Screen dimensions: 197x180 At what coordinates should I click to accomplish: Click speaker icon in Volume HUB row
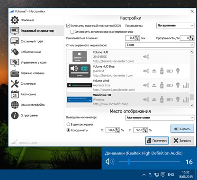click(x=146, y=57)
